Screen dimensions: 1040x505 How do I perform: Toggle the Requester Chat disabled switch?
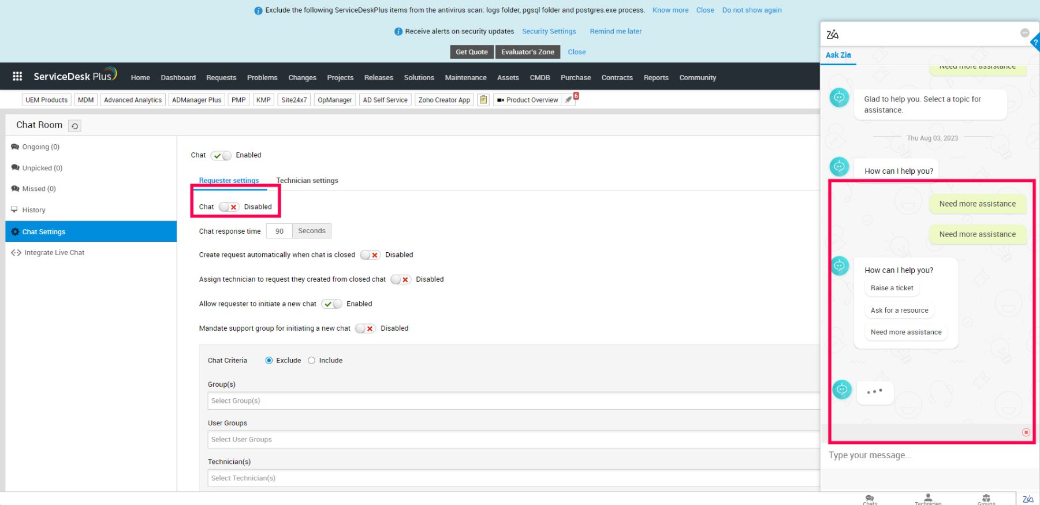pos(229,207)
